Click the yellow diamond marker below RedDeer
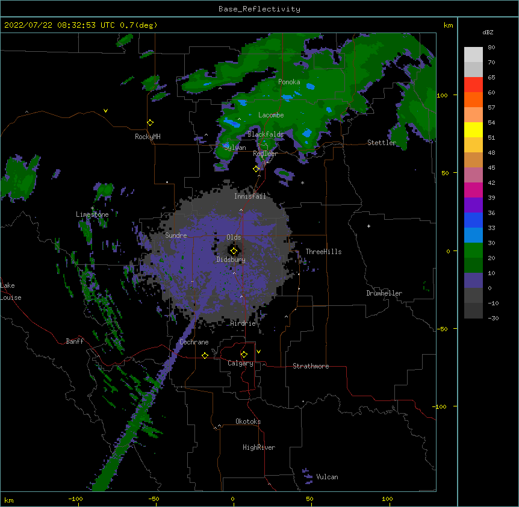 (x=256, y=169)
